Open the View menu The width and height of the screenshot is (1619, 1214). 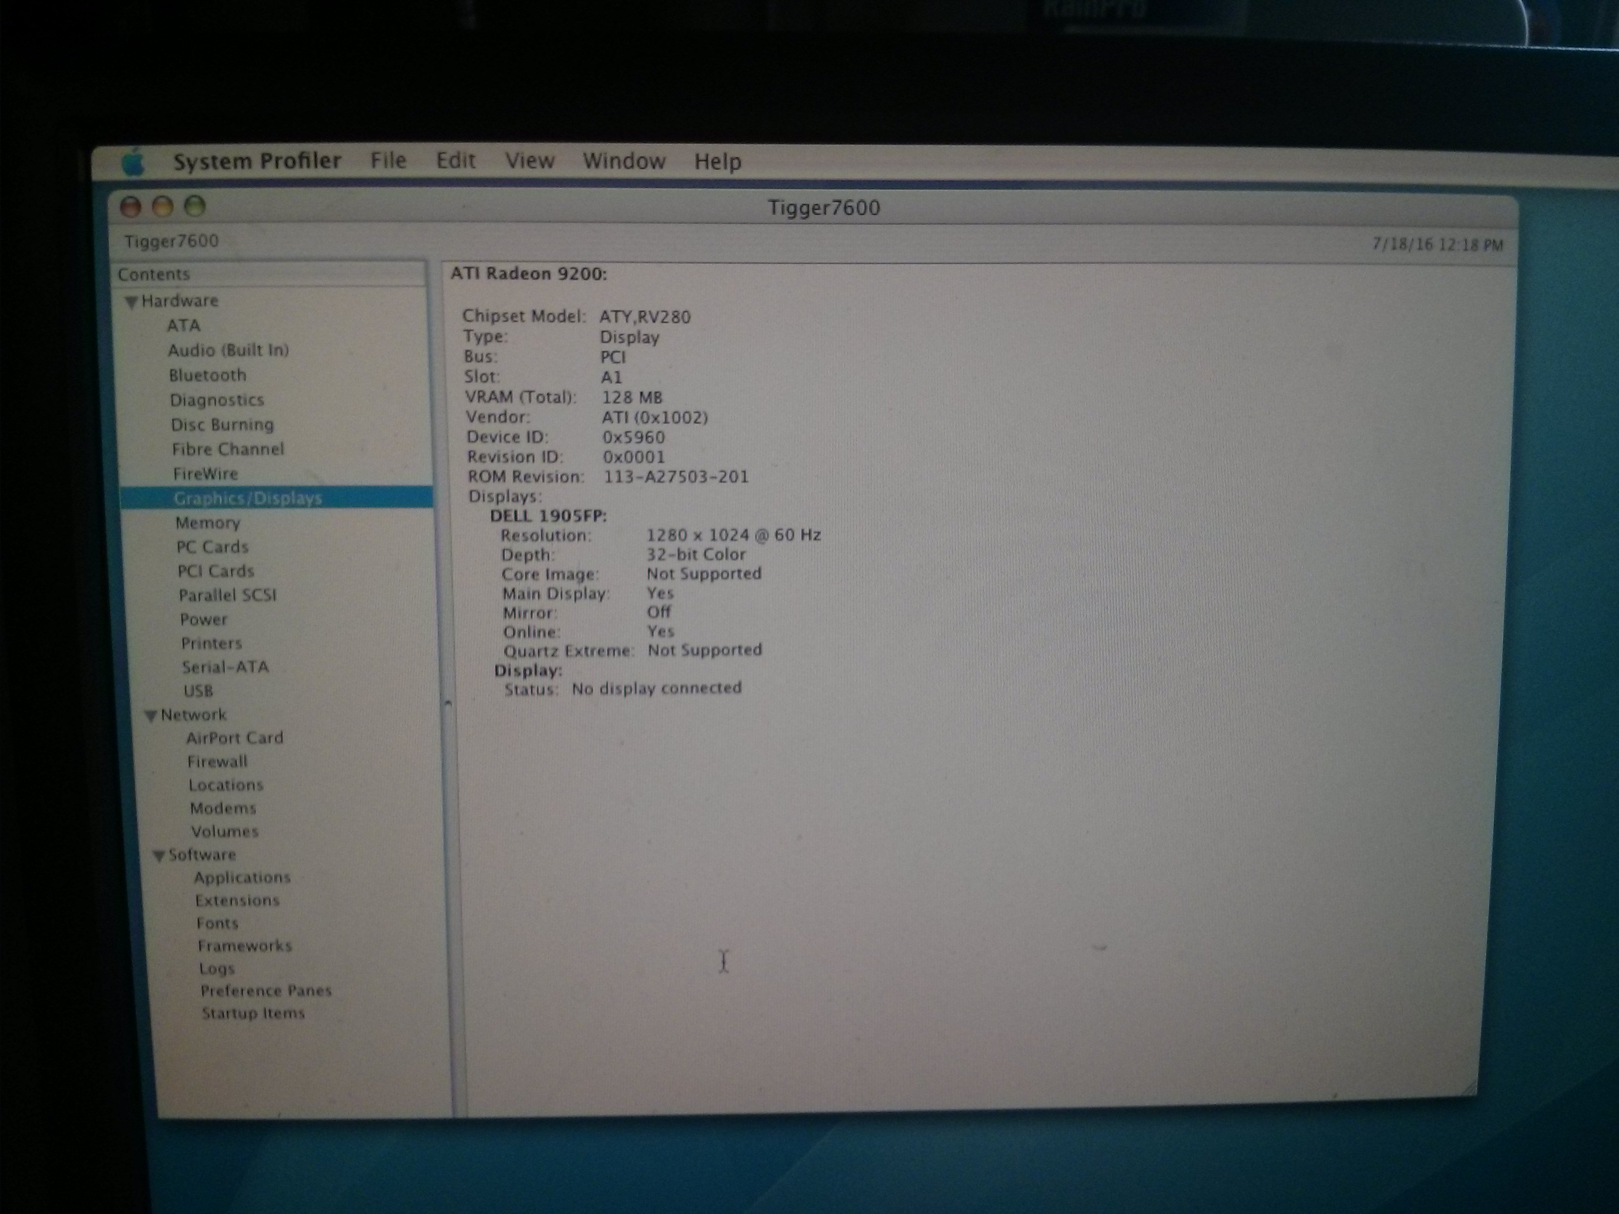[530, 160]
